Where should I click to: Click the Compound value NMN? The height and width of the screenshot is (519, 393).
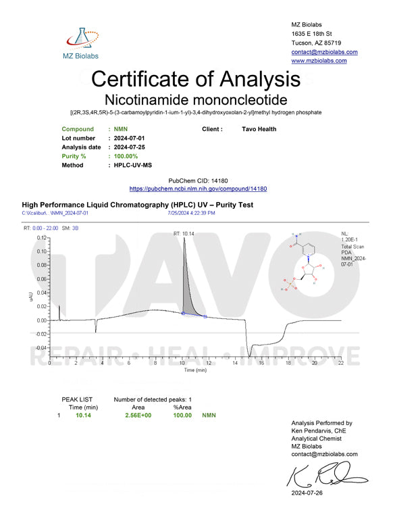[121, 129]
